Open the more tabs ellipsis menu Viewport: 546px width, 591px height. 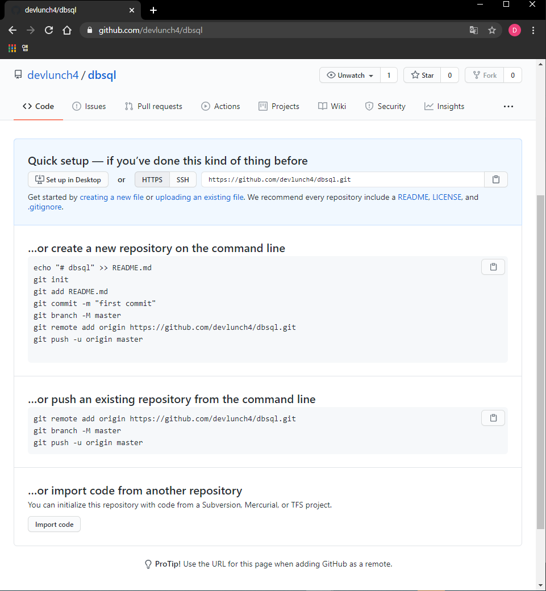click(508, 106)
